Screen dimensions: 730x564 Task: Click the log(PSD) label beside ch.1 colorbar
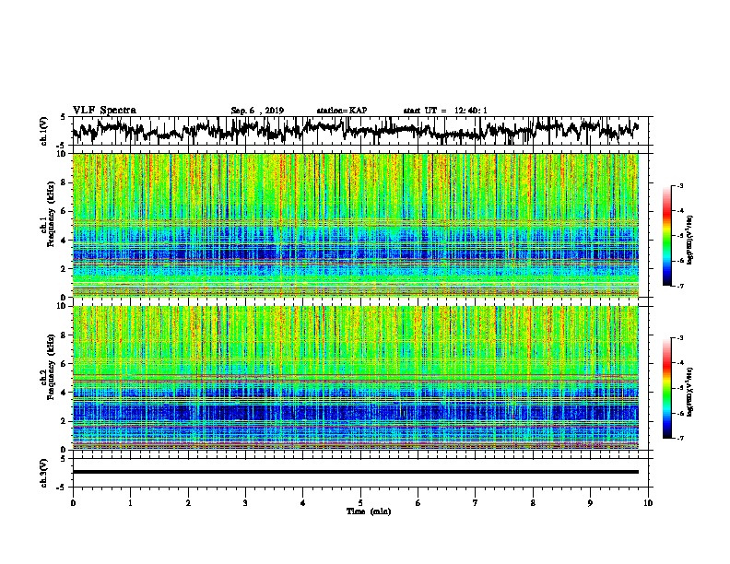point(690,240)
